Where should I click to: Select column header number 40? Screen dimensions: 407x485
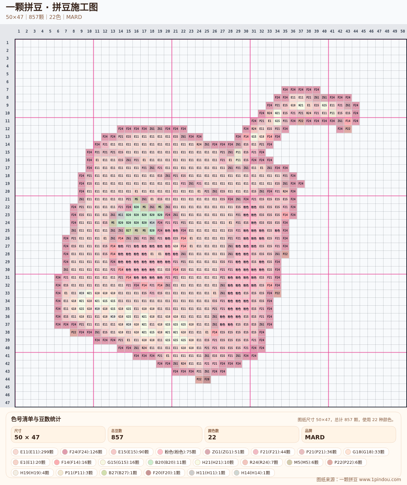[x=324, y=31]
